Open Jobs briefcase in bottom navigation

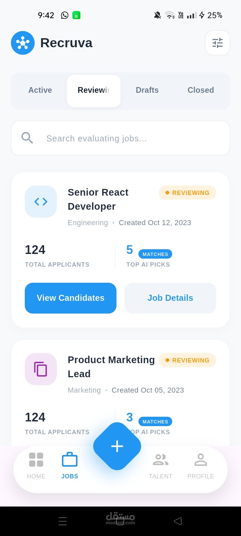pos(70,466)
